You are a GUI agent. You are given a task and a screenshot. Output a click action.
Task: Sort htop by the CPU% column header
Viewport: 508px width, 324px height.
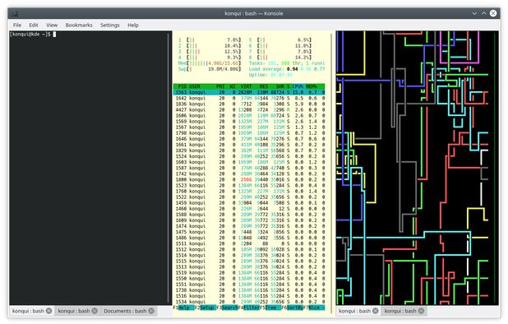pyautogui.click(x=298, y=86)
